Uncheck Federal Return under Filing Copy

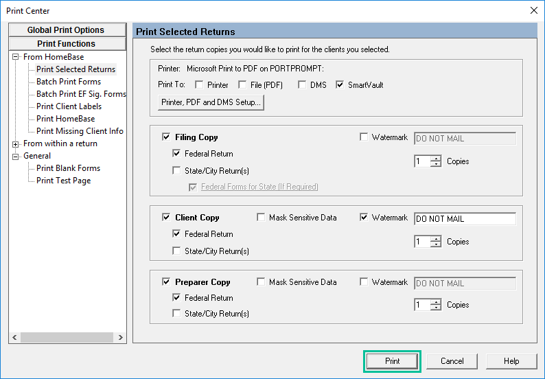click(176, 153)
